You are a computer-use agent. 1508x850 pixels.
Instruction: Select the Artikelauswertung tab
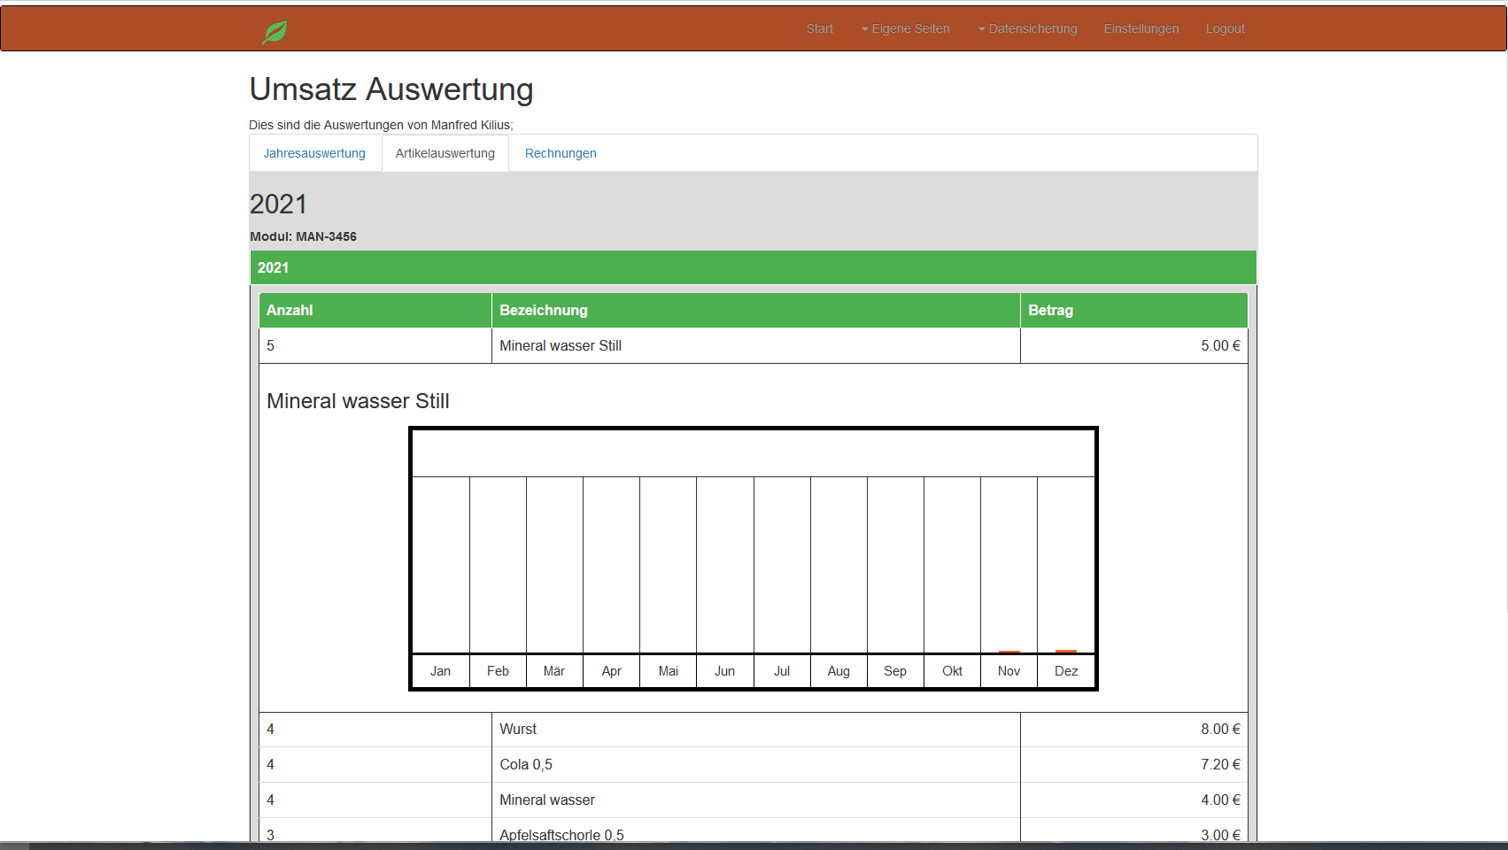445,153
